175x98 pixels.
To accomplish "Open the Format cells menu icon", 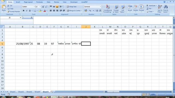I will click(x=141, y=7).
